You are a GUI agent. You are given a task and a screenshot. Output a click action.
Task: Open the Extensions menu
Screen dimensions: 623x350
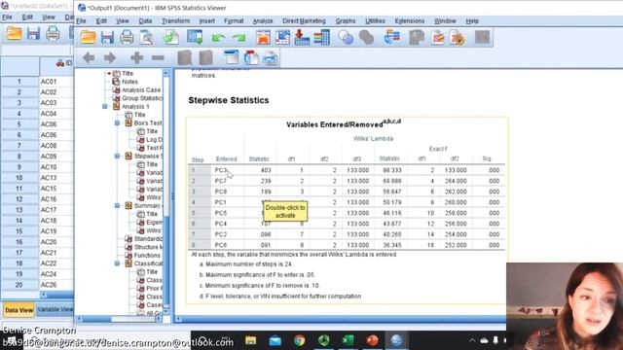click(410, 21)
